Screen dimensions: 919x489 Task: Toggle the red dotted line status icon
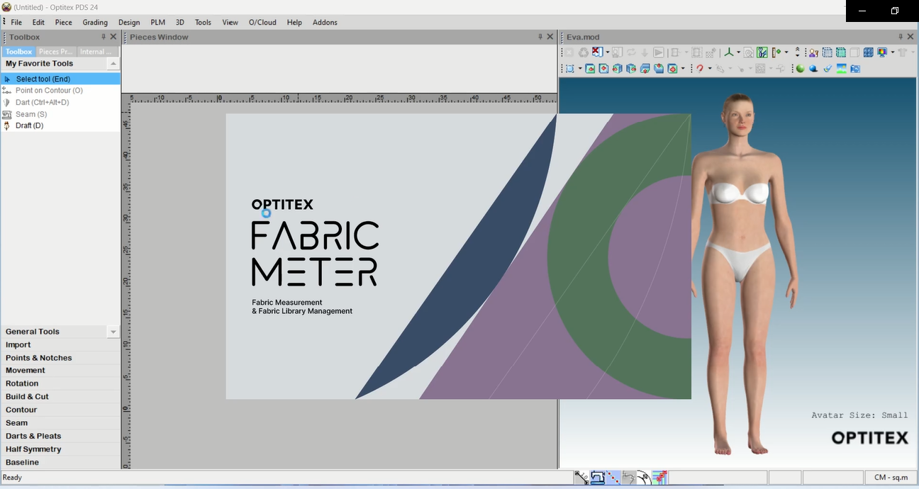tap(613, 478)
